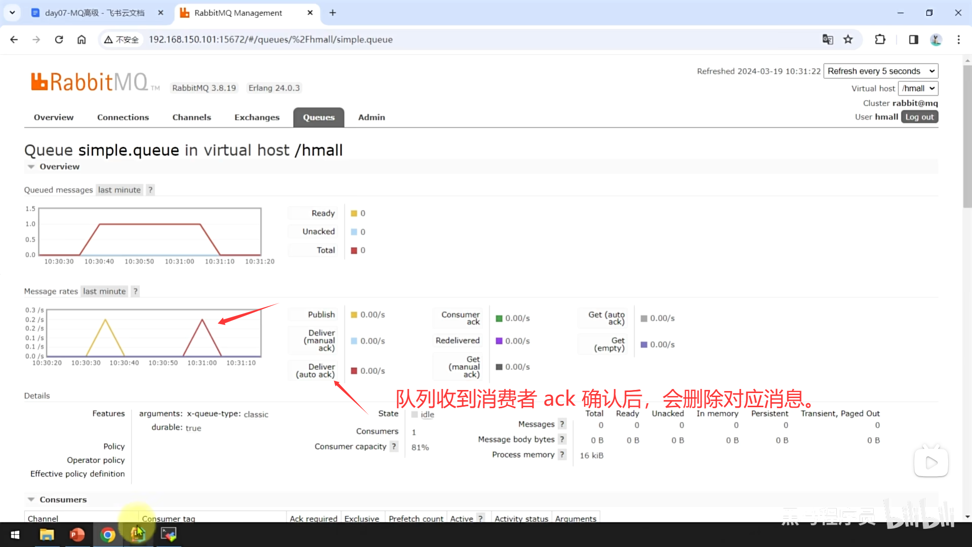Bookmark this page with the star icon
The width and height of the screenshot is (972, 547).
click(x=848, y=40)
